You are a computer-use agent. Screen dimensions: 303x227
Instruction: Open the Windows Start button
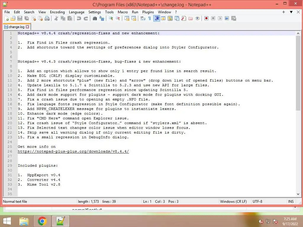[7, 221]
